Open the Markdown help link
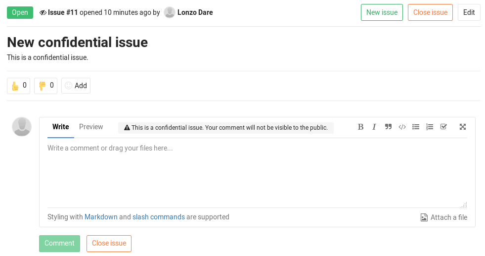 (101, 217)
